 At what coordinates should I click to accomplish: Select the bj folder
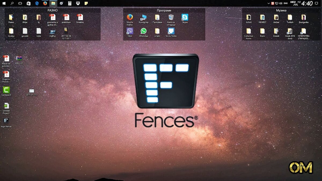point(39,19)
